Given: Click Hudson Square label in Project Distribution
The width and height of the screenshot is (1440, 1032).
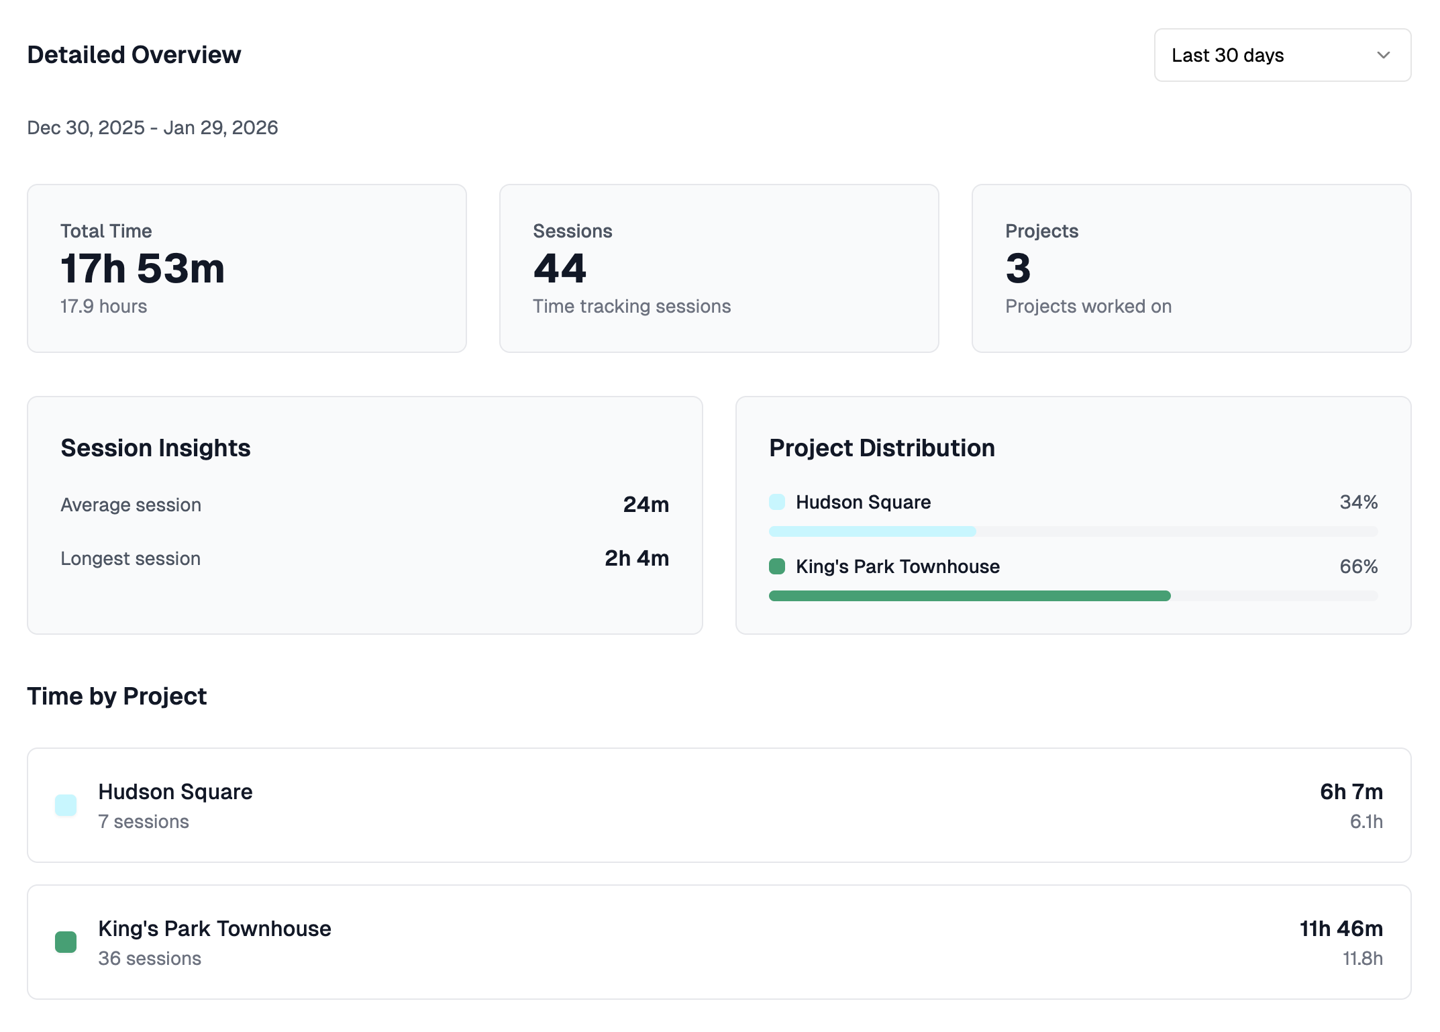Looking at the screenshot, I should coord(863,502).
